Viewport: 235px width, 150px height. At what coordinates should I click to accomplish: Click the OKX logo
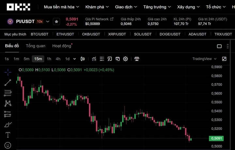18,7
